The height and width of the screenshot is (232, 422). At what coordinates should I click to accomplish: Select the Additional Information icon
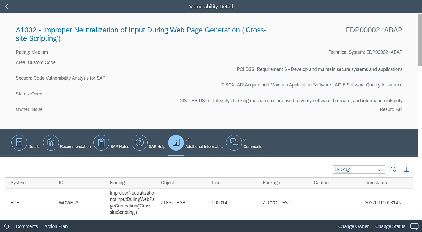point(176,143)
